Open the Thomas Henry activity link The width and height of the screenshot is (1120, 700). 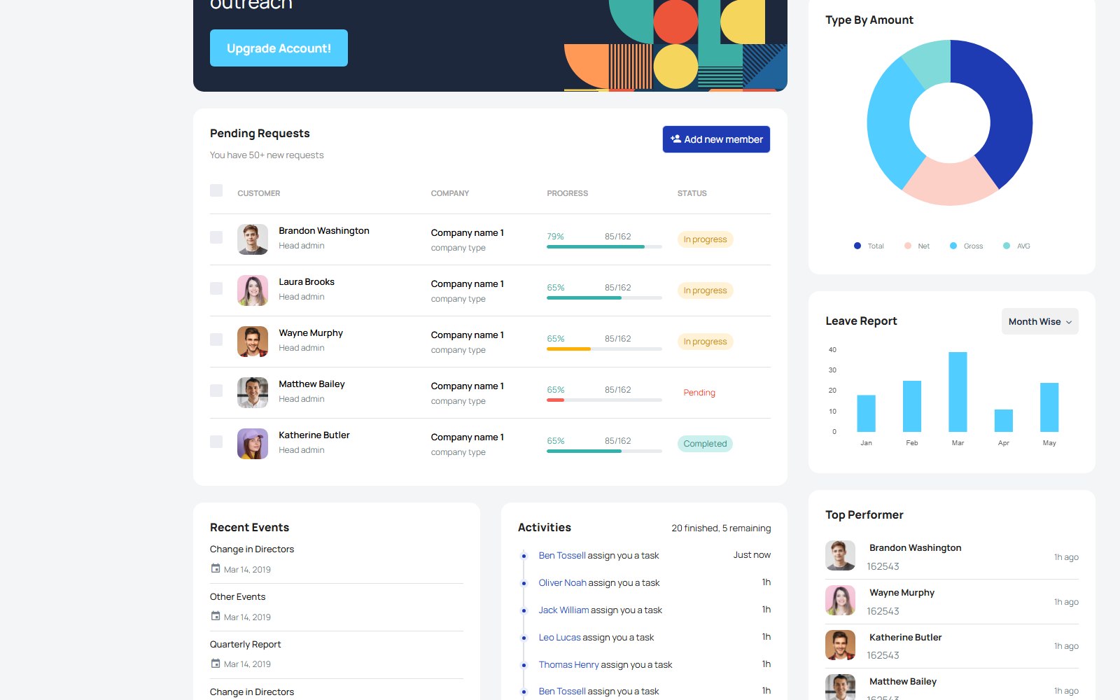click(x=568, y=664)
